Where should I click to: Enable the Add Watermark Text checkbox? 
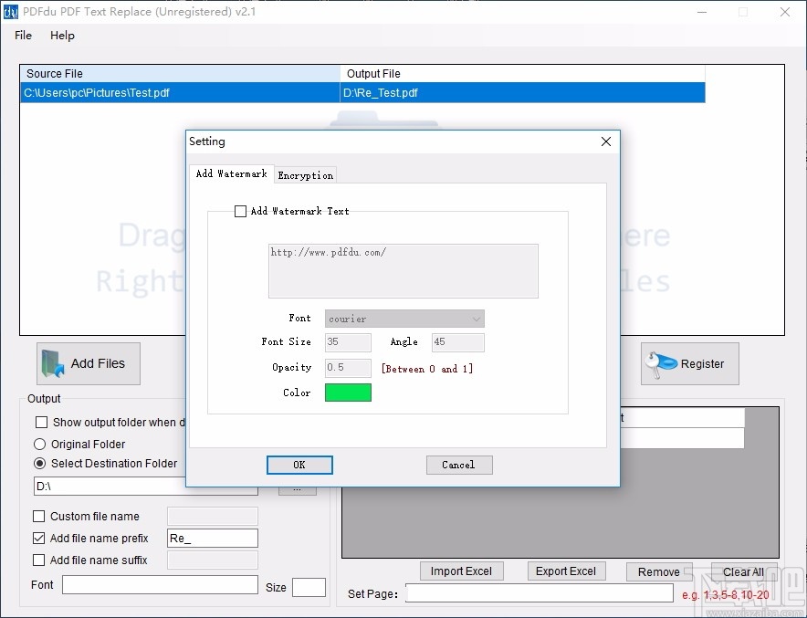[241, 211]
